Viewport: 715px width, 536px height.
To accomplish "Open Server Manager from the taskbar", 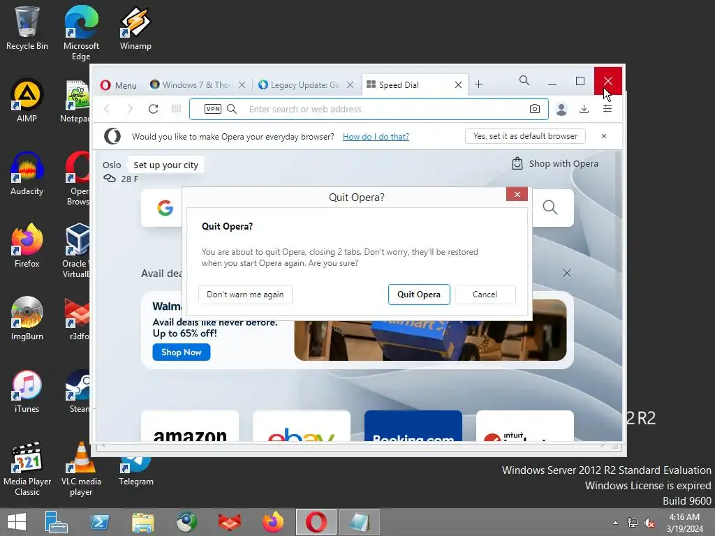I will tap(56, 522).
